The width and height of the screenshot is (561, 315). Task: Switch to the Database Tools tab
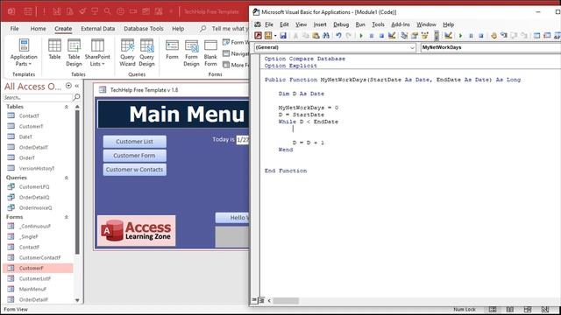[x=144, y=29]
